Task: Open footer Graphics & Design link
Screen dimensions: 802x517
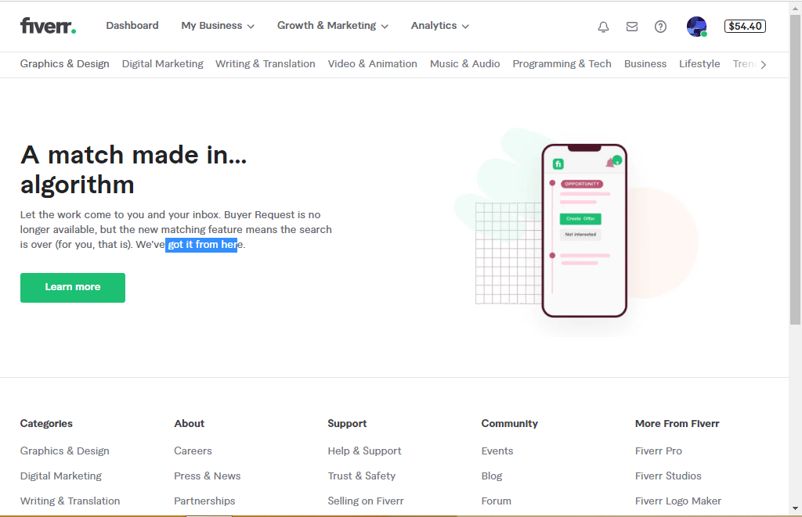Action: 65,451
